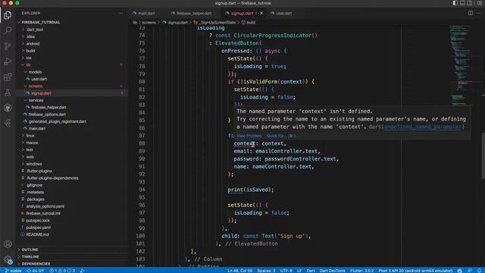Screen dimensions: 485x273
Task: Open user.dart in the explorer
Action: click(x=39, y=79)
